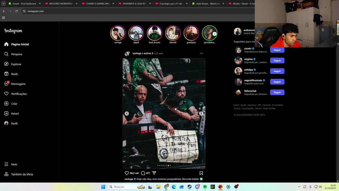This screenshot has height=191, width=339.
Task: Open coringa profile from post header
Action: coord(137,53)
